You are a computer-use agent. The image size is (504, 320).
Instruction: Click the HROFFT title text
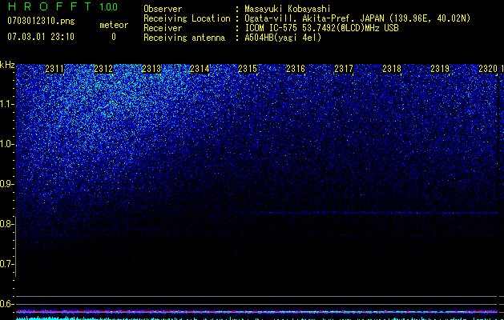50,6
